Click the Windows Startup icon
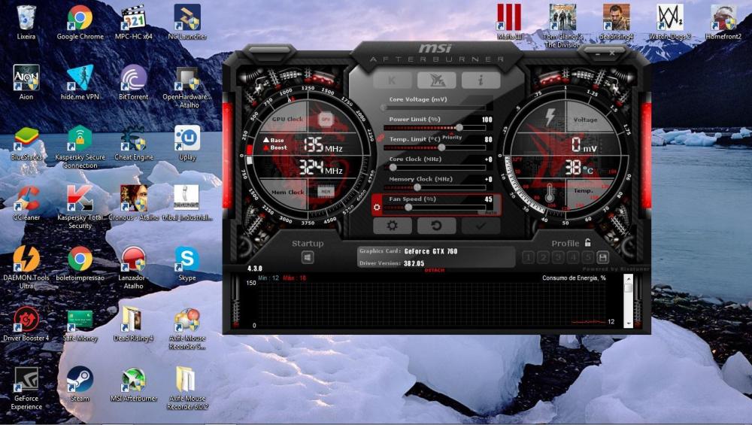Viewport: 752px width, 425px height. click(x=308, y=258)
